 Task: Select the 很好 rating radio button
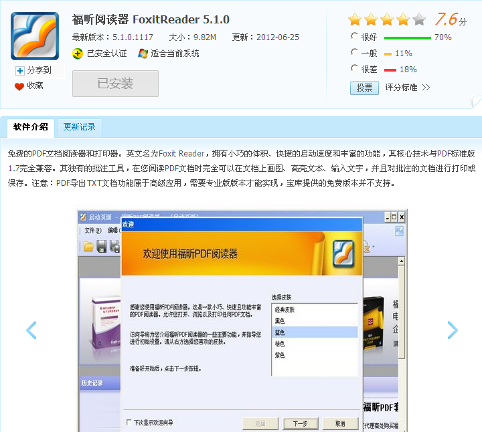click(354, 37)
